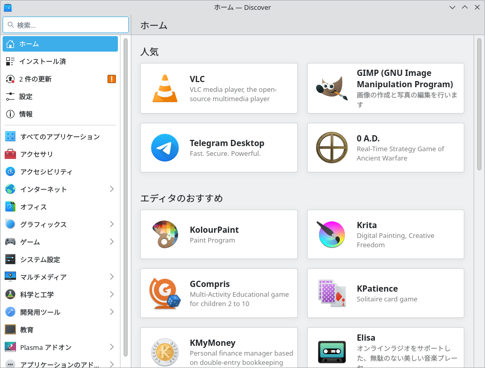Viewport: 485px width, 368px height.
Task: Click the flask icon for 科学と工学
Action: [10, 294]
